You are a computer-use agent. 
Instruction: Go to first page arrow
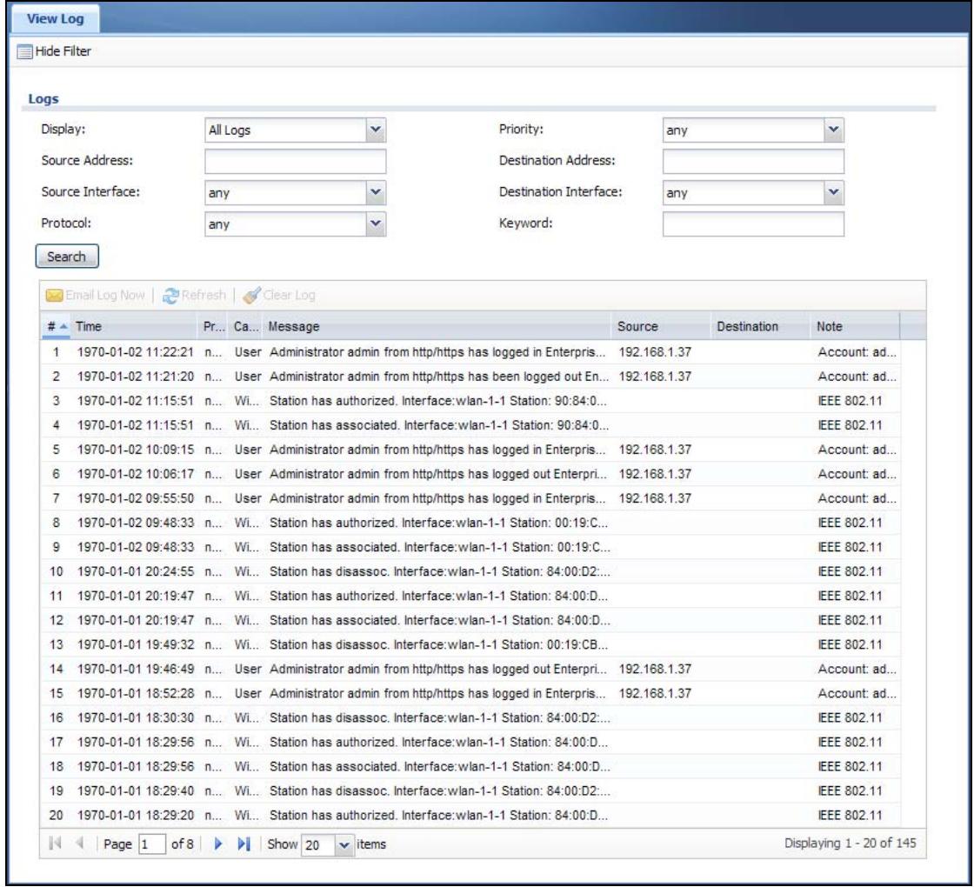point(55,844)
